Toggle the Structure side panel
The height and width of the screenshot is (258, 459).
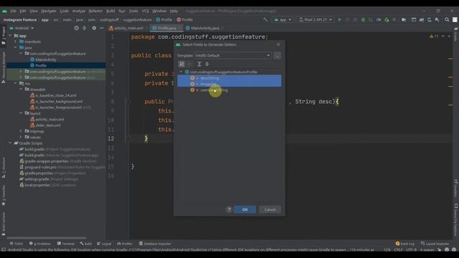click(x=4, y=168)
